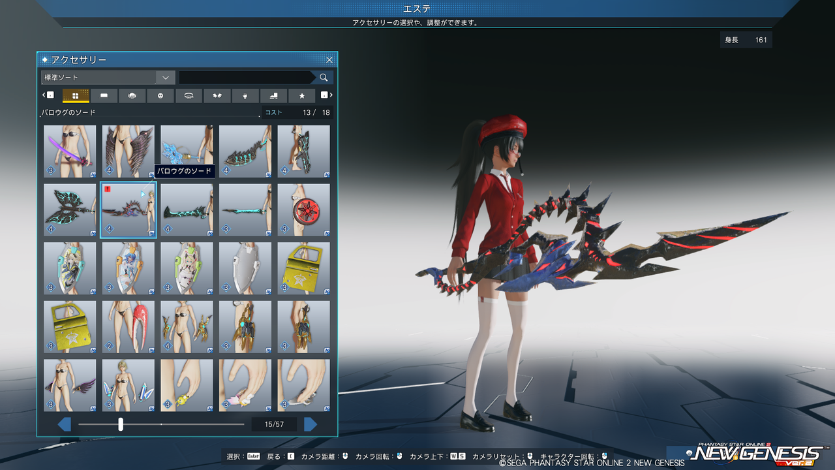Pick the yellow creature ring hand accessory
Image resolution: width=835 pixels, height=470 pixels.
(187, 385)
